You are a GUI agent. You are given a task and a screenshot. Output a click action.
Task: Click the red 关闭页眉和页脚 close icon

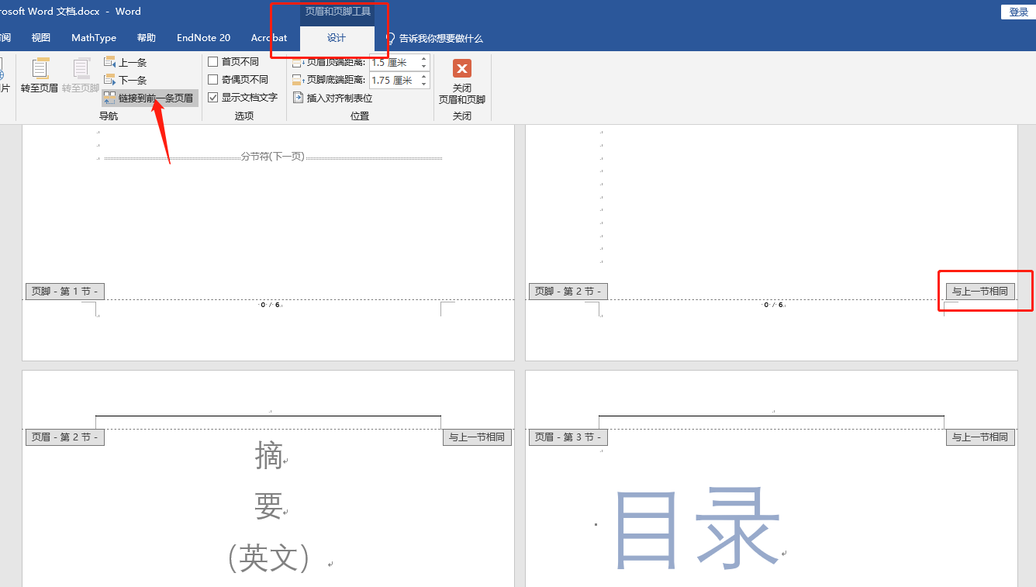pos(461,69)
